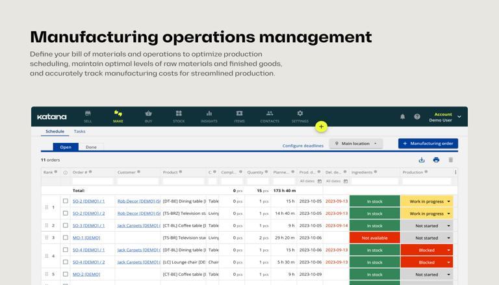Screen dimensions: 499x285
Task: Change production status of SO-2 [DEMO] / 1
Action: point(427,201)
